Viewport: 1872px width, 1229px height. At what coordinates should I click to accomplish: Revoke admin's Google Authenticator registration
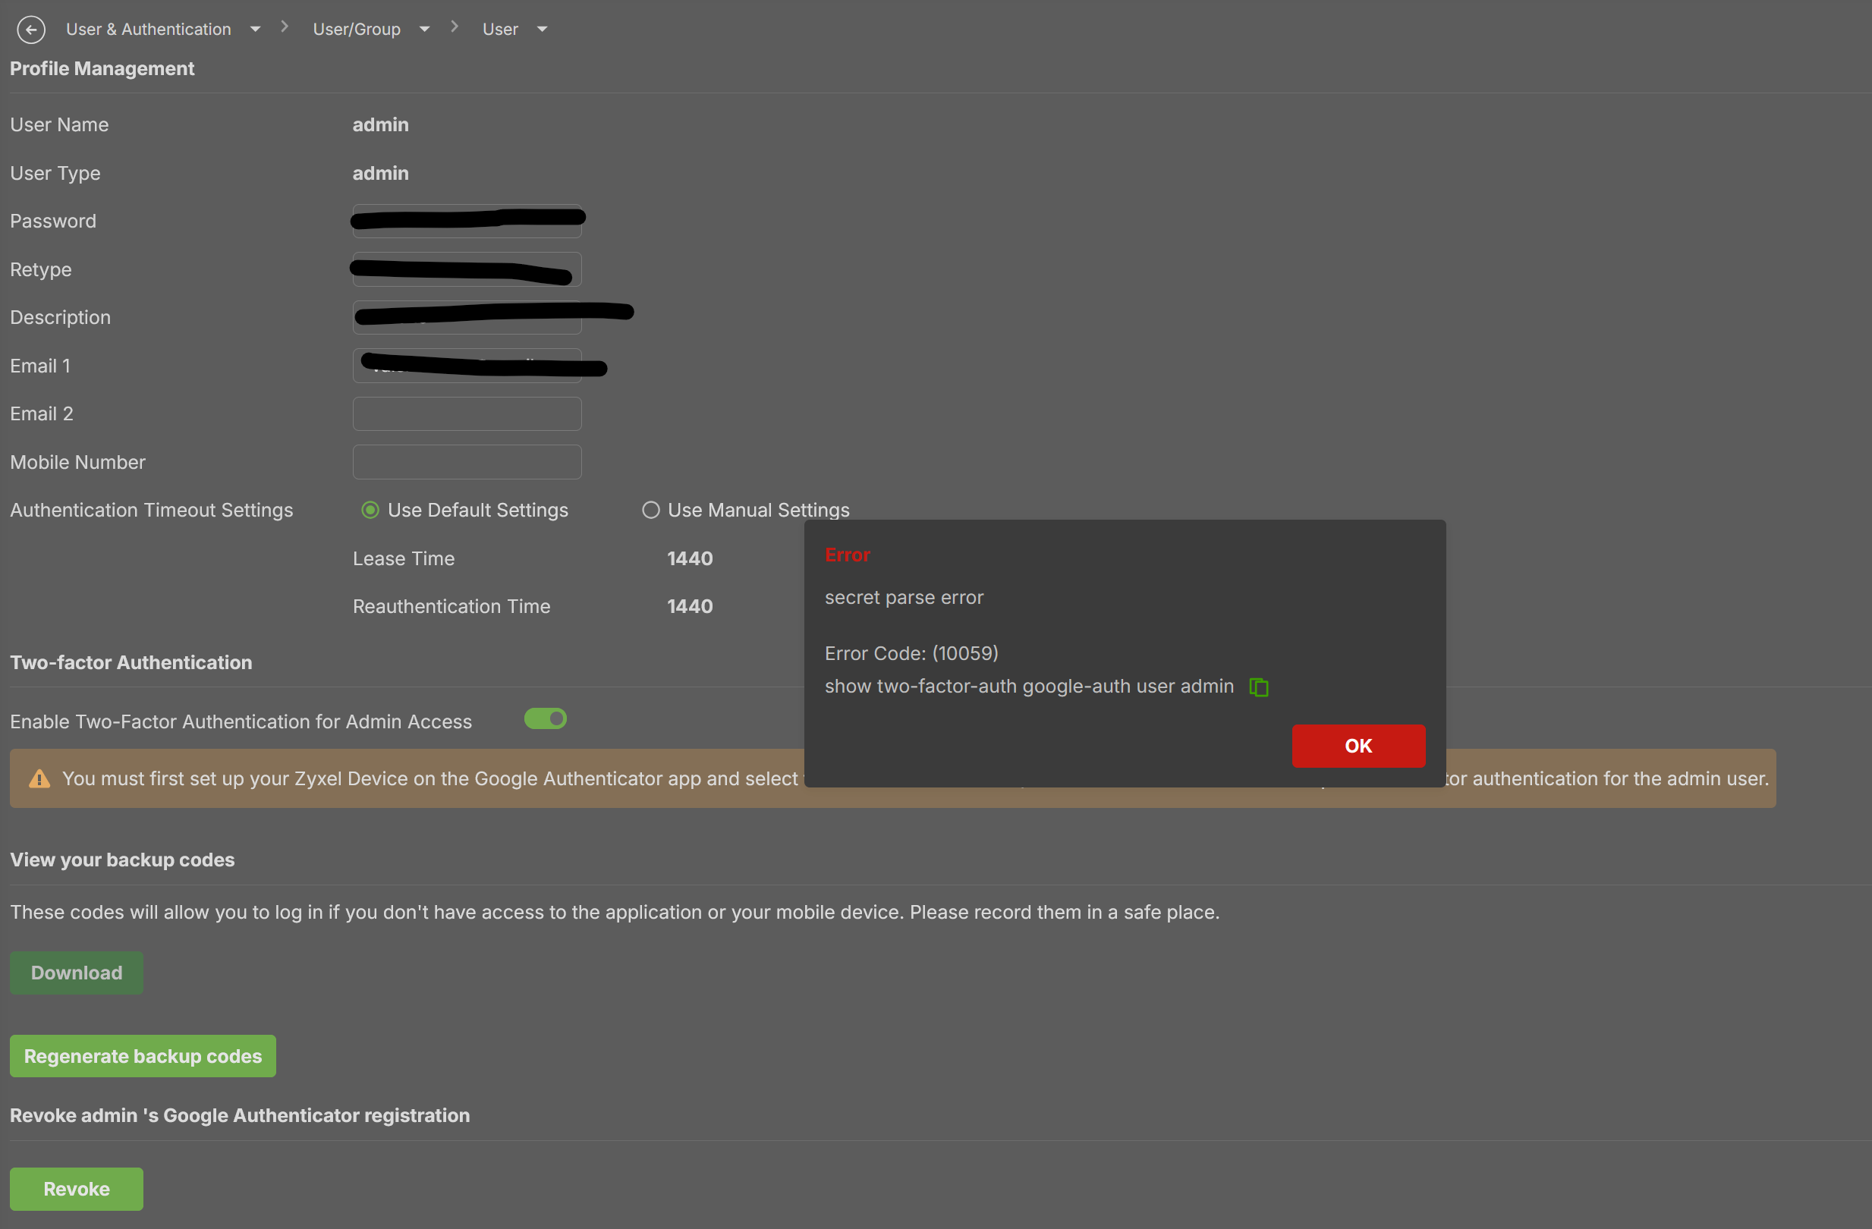(77, 1189)
